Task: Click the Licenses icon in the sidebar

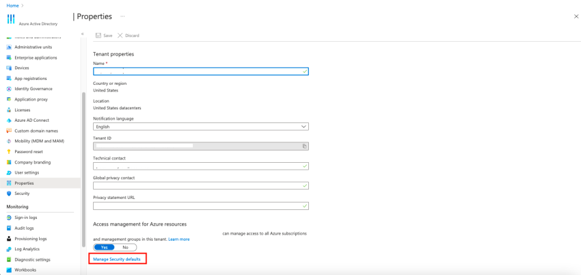Action: click(10, 110)
